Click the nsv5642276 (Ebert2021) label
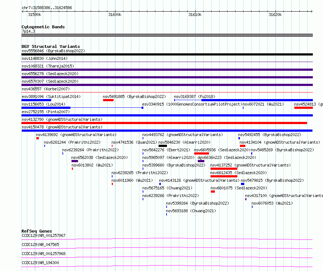This screenshot has width=323, height=271. point(166,150)
